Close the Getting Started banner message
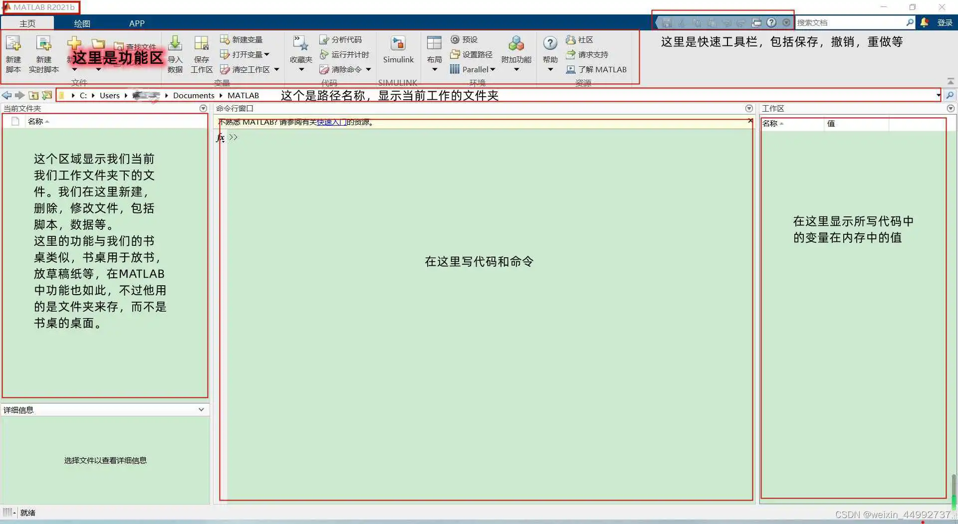This screenshot has height=524, width=958. [750, 121]
